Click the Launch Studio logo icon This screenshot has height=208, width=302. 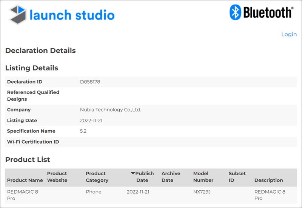(x=17, y=15)
